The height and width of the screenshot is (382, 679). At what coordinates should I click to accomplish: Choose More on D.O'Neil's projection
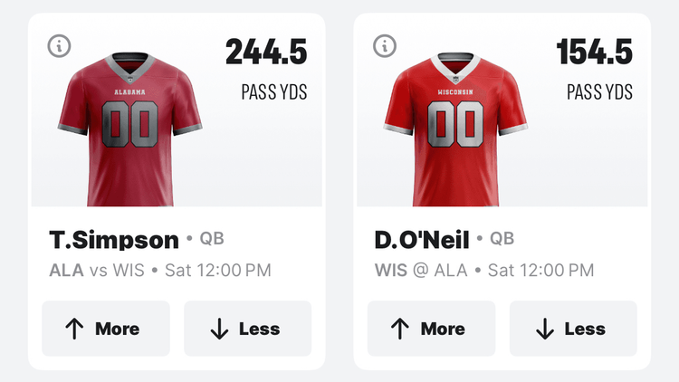point(431,329)
